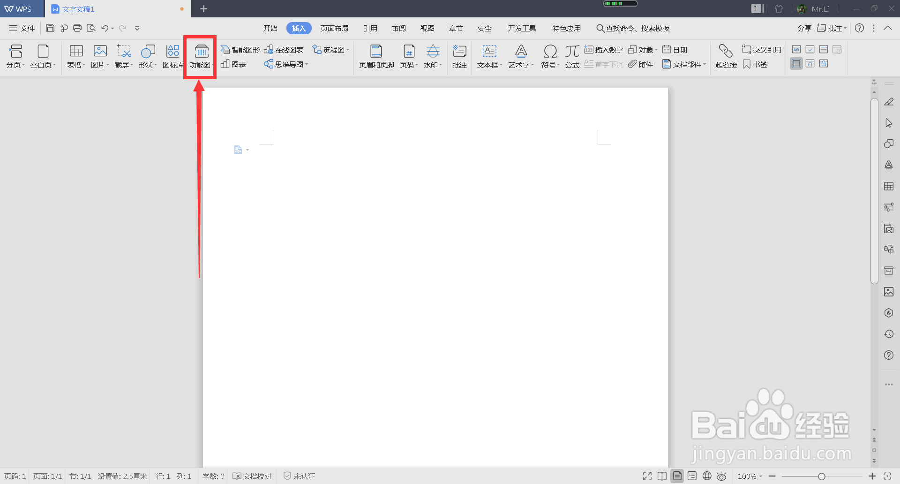The width and height of the screenshot is (900, 484).
Task: Insert a page break with 分页
Action: tap(15, 56)
